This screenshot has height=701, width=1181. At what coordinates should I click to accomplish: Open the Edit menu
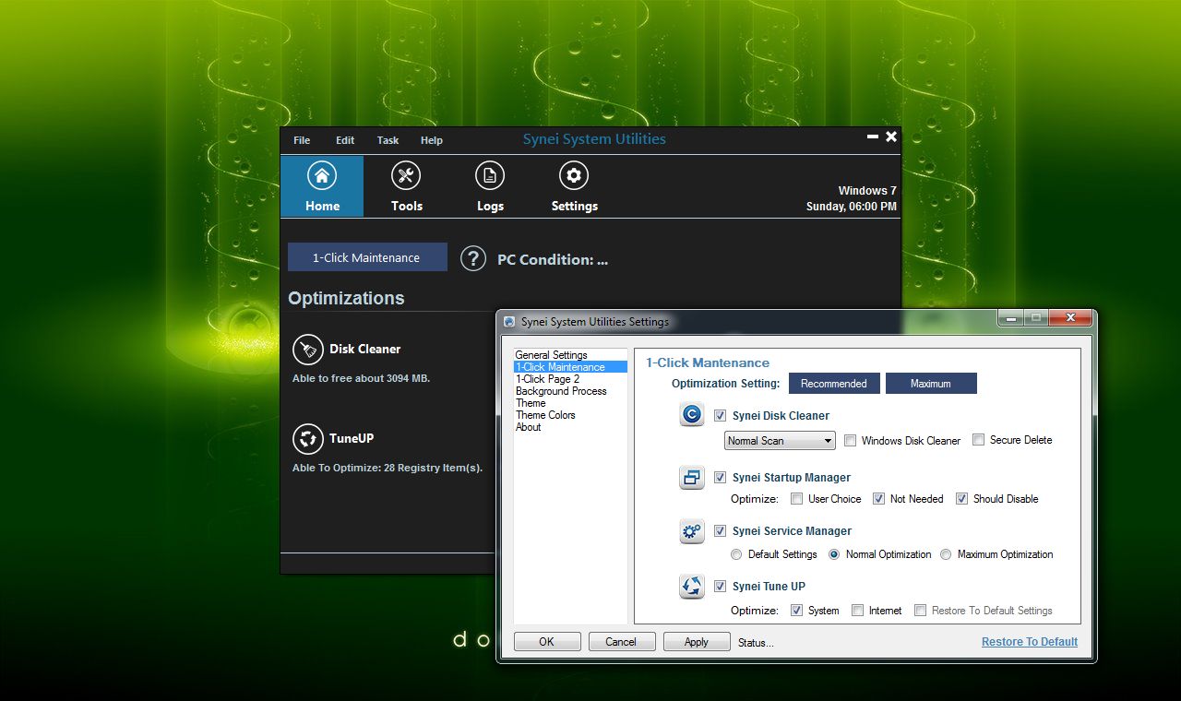(x=345, y=140)
